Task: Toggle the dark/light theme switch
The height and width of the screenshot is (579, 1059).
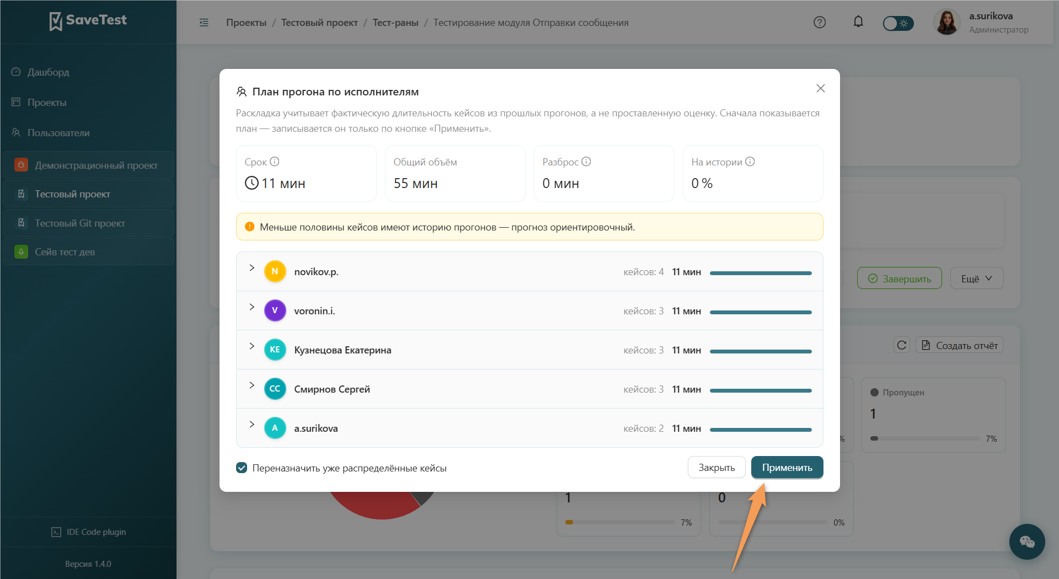Action: (x=898, y=23)
